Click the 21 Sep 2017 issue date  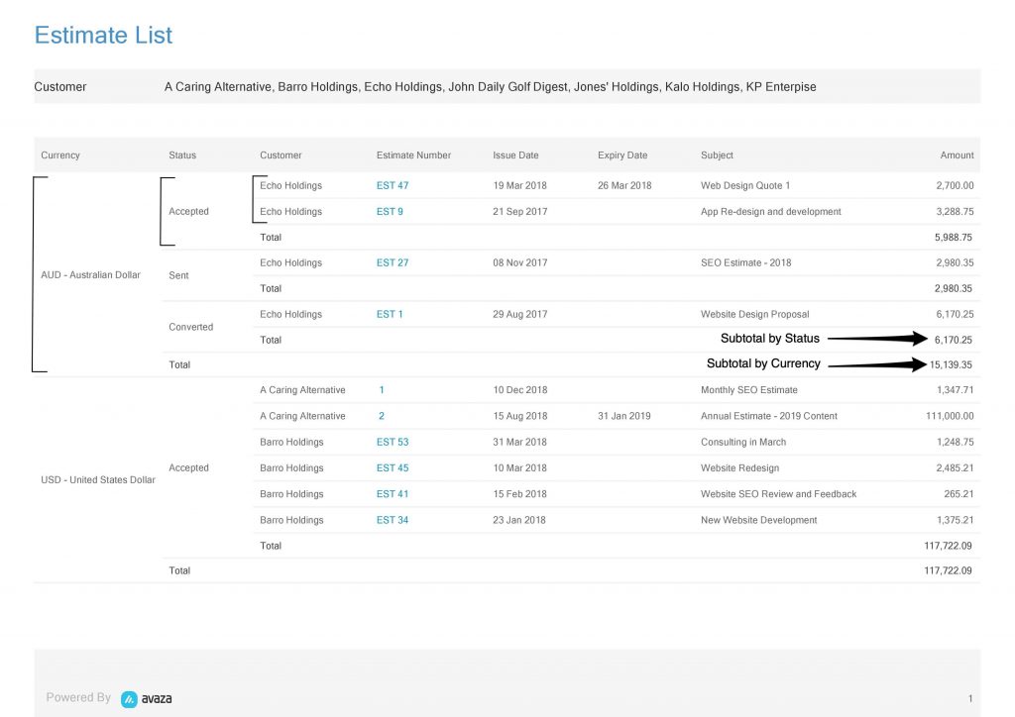(x=519, y=211)
